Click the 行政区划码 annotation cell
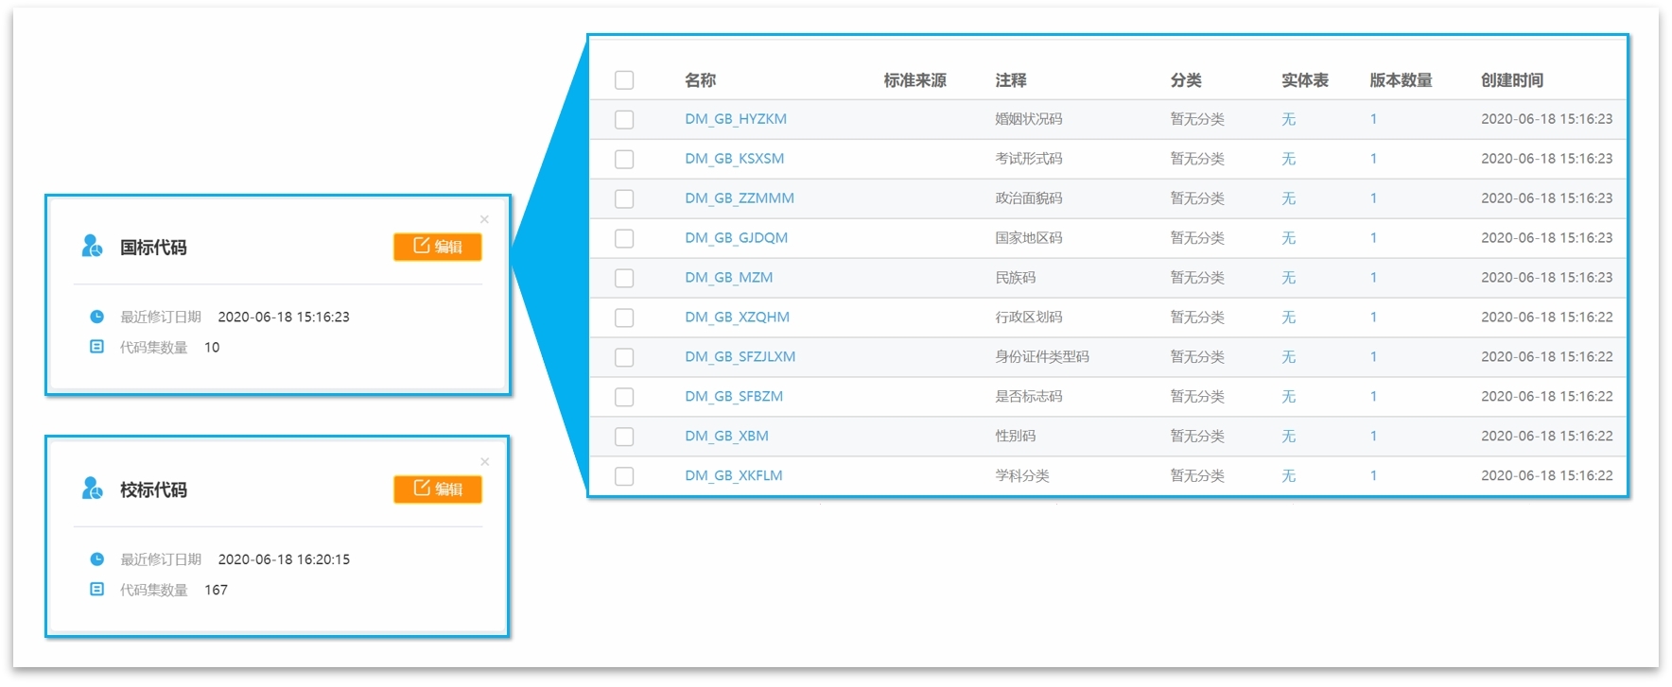 click(1029, 318)
